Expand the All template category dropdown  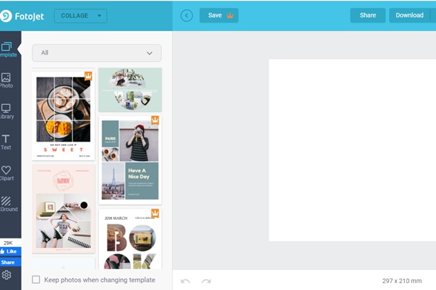pyautogui.click(x=96, y=53)
